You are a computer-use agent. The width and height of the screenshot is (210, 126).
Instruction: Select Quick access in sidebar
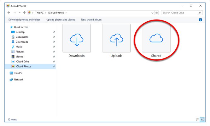[x=19, y=27]
